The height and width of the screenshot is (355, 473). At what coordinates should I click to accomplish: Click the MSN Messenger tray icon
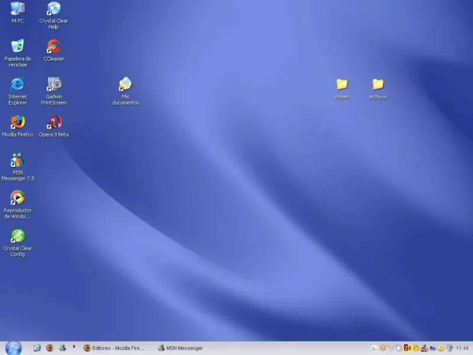pyautogui.click(x=425, y=348)
